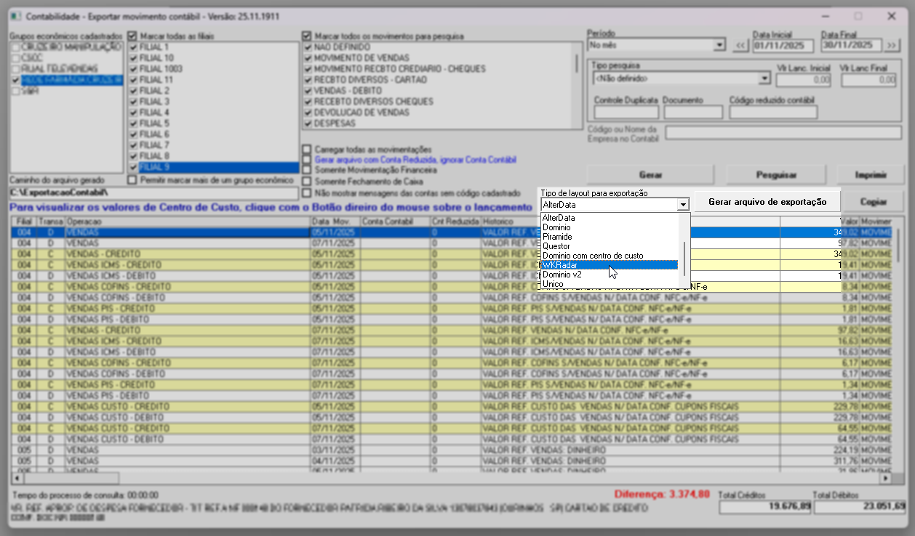Screen dimensions: 915x536
Task: Check Somente Fechamento de Caixa
Action: 307,181
